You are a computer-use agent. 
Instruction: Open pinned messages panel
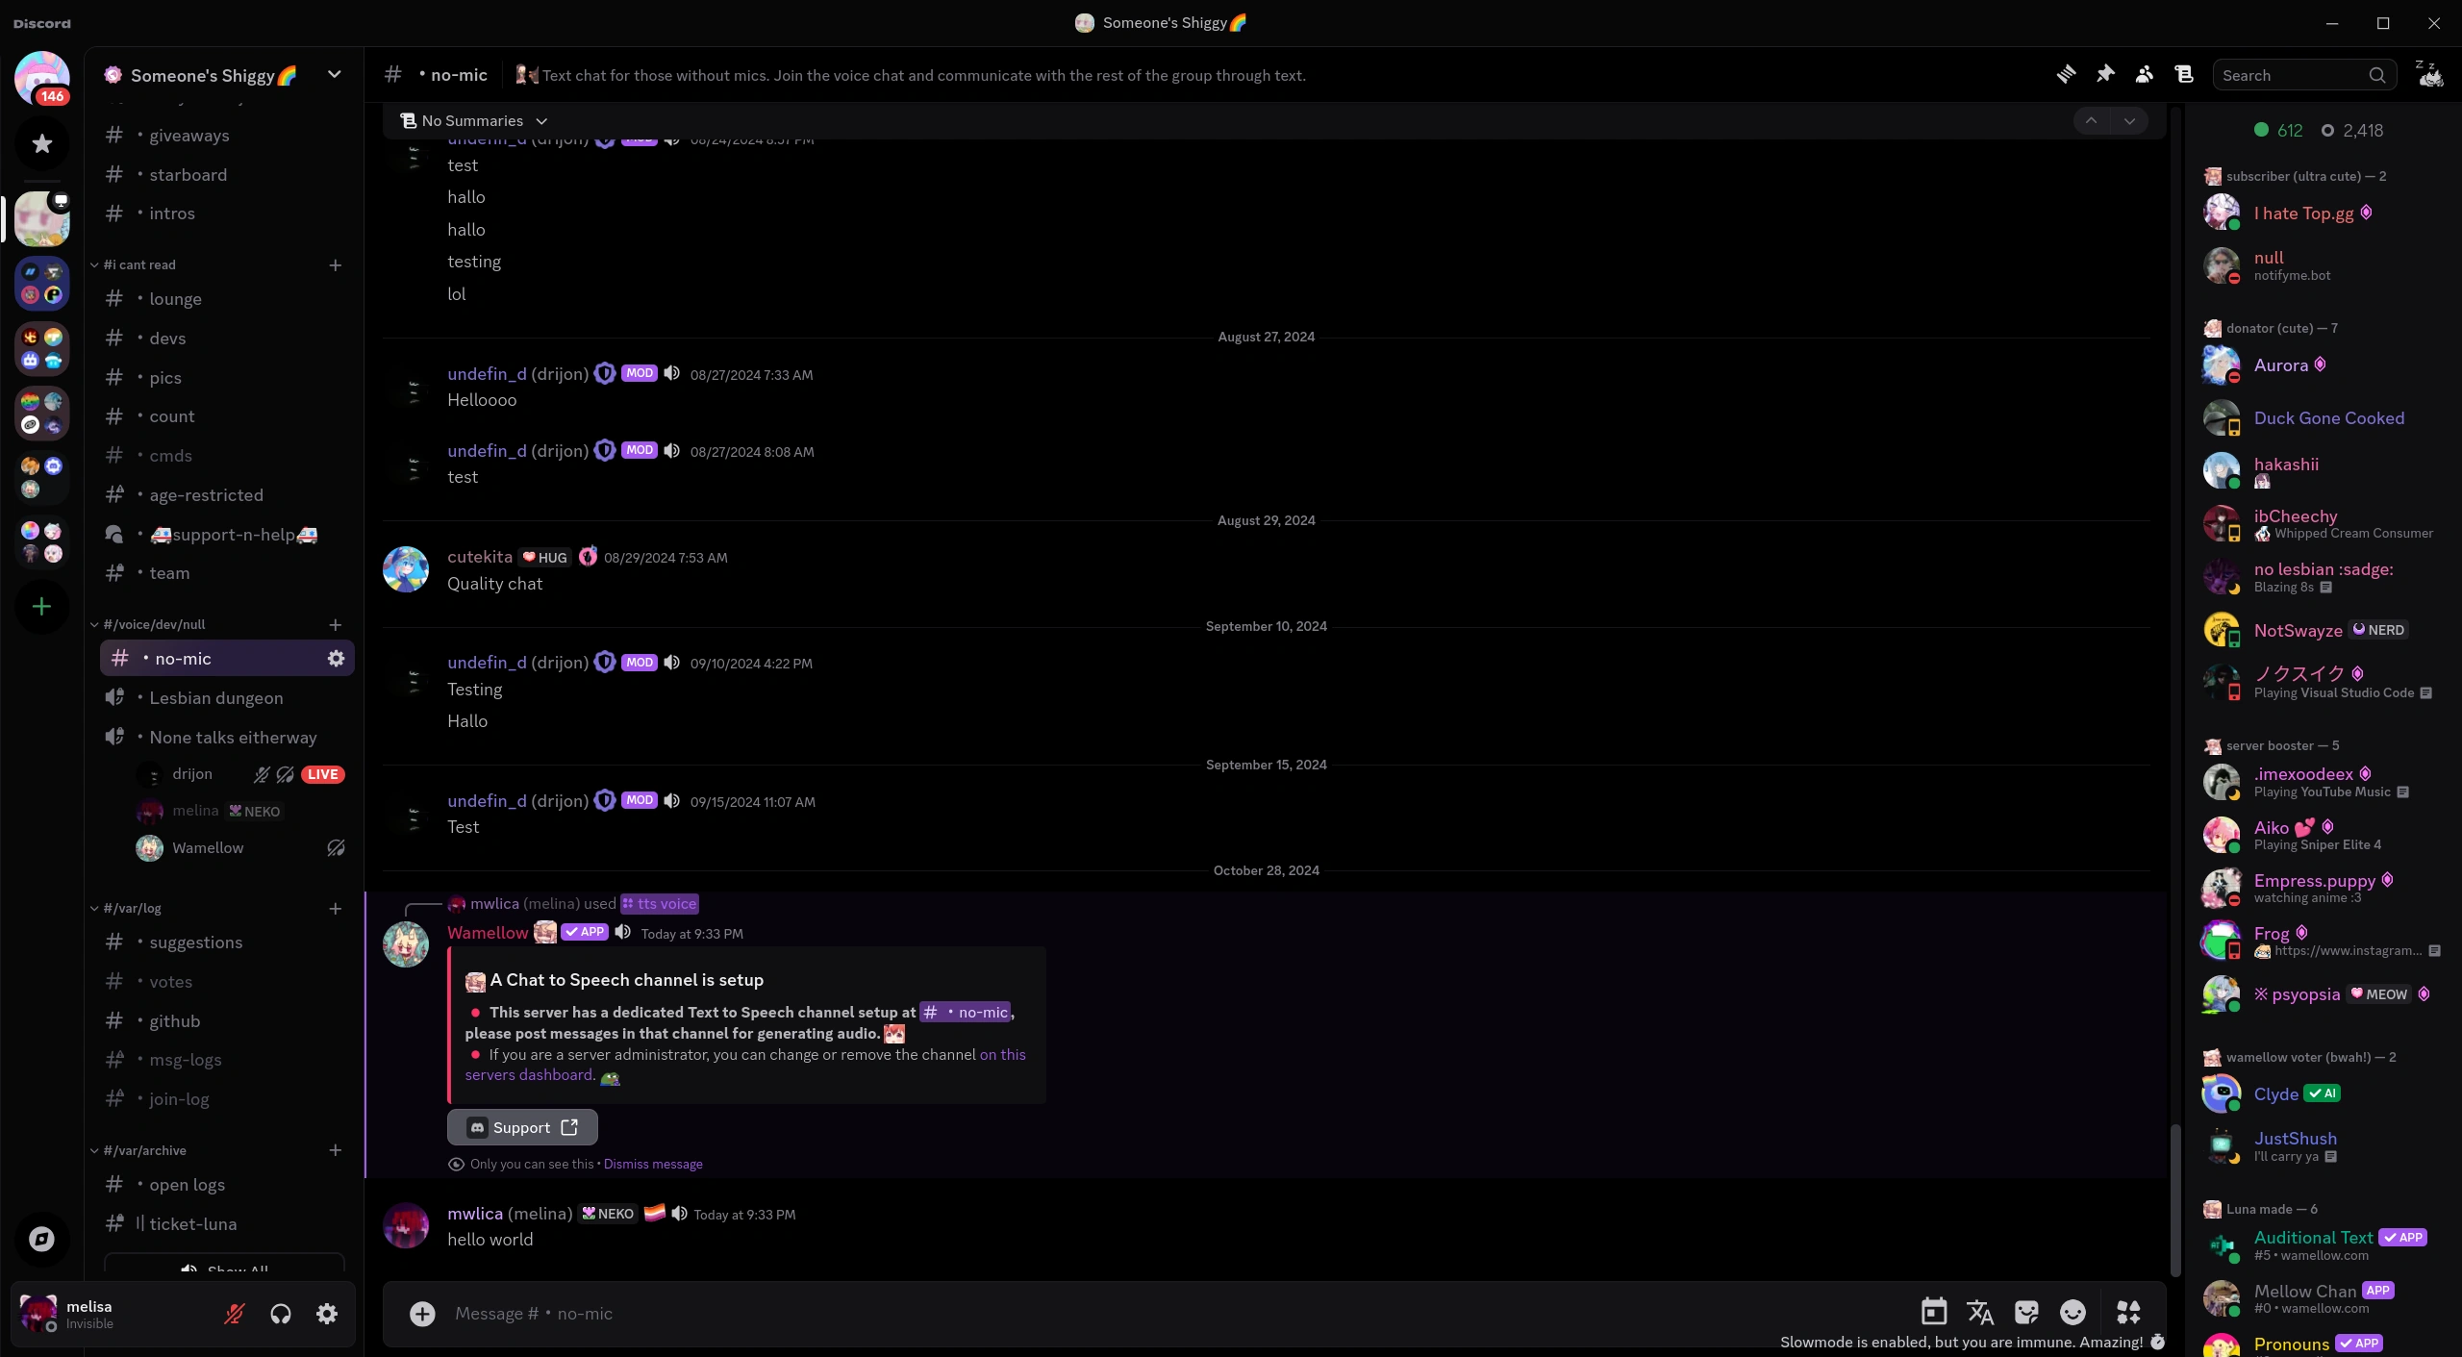tap(2105, 75)
